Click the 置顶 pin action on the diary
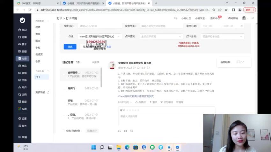 153,102
